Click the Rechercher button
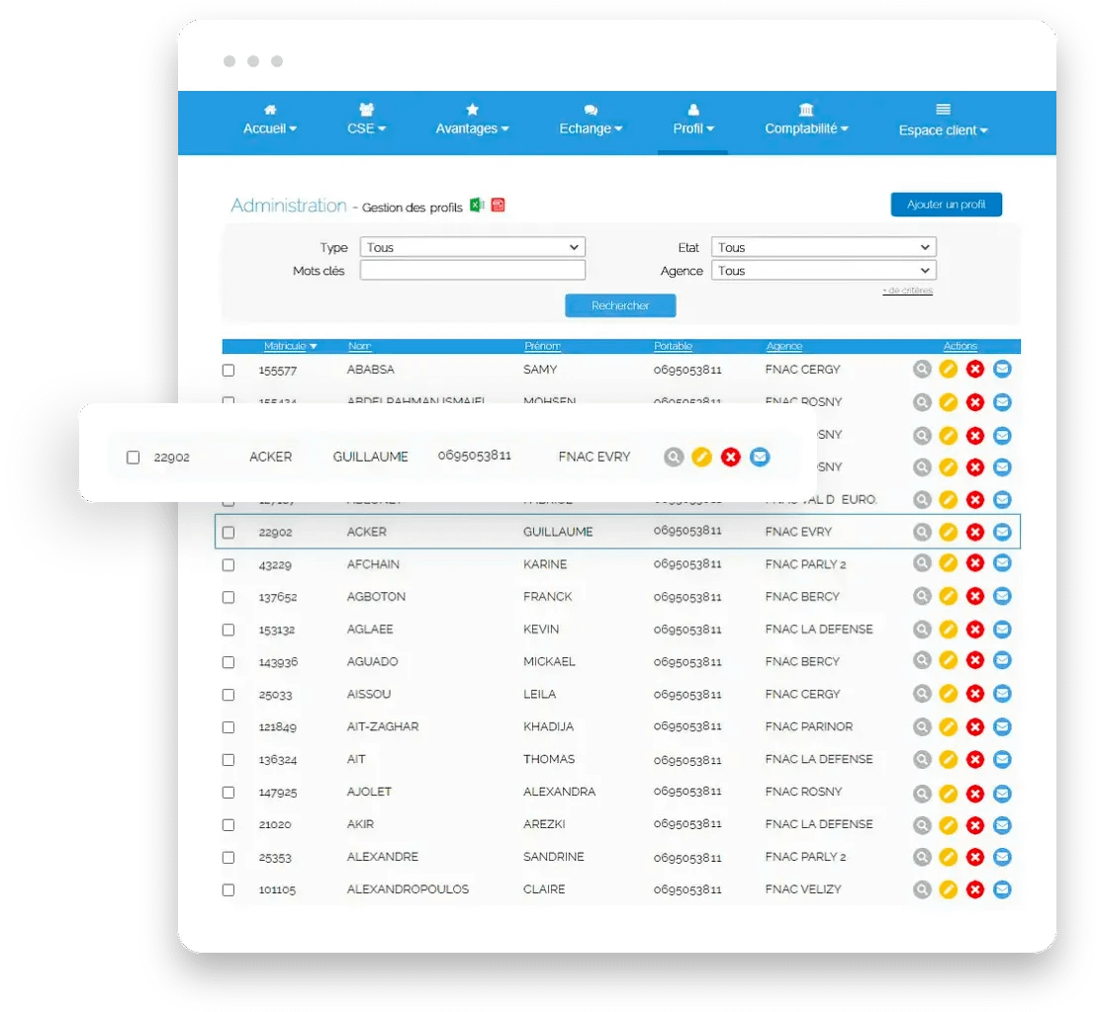The height and width of the screenshot is (1012, 1096). (x=620, y=305)
